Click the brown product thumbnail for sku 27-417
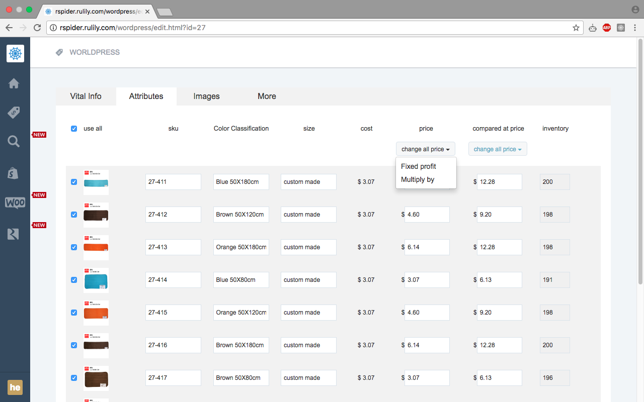 tap(96, 378)
